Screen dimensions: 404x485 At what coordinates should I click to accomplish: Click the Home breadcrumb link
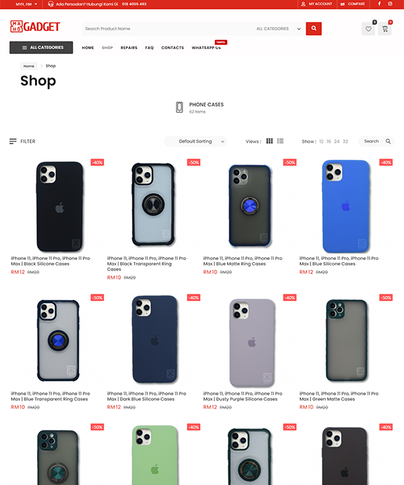pyautogui.click(x=29, y=66)
